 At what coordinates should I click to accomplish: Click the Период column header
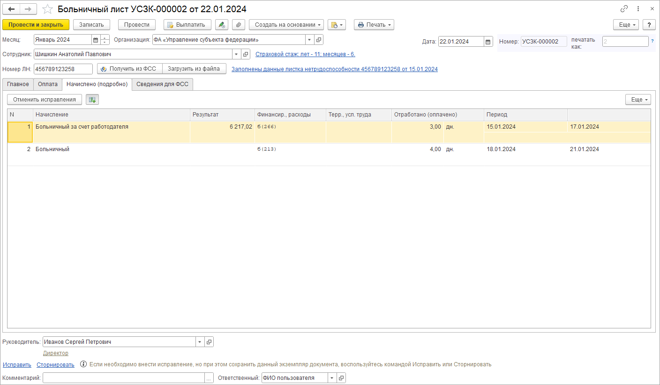coord(525,115)
